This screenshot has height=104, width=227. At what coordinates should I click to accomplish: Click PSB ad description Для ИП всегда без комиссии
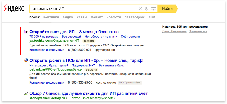90,76
